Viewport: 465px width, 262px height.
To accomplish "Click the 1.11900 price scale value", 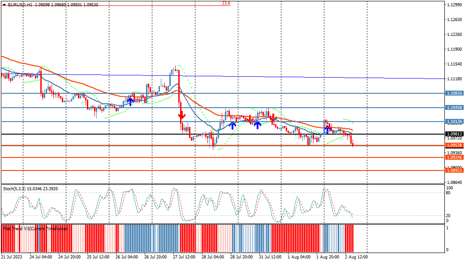I will click(x=455, y=49).
